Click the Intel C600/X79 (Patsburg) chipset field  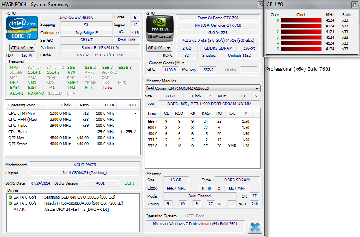(x=85, y=173)
